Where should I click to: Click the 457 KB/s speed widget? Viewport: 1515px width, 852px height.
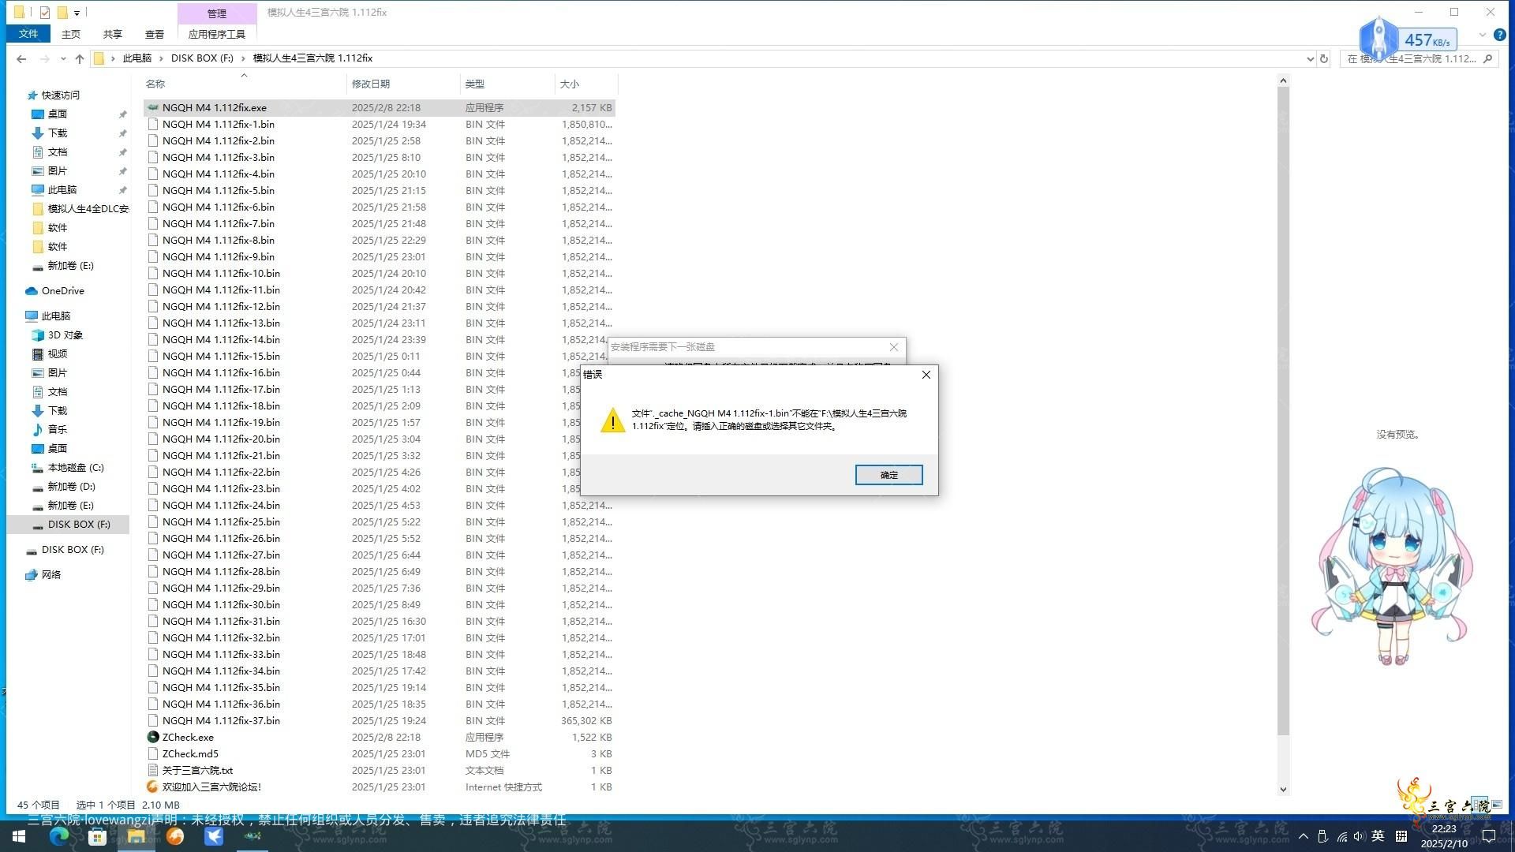click(x=1408, y=39)
